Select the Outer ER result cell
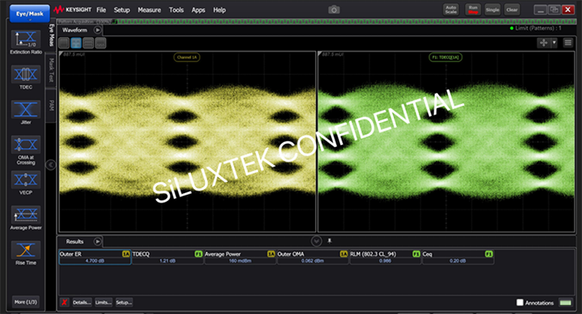The image size is (582, 314). coord(95,257)
